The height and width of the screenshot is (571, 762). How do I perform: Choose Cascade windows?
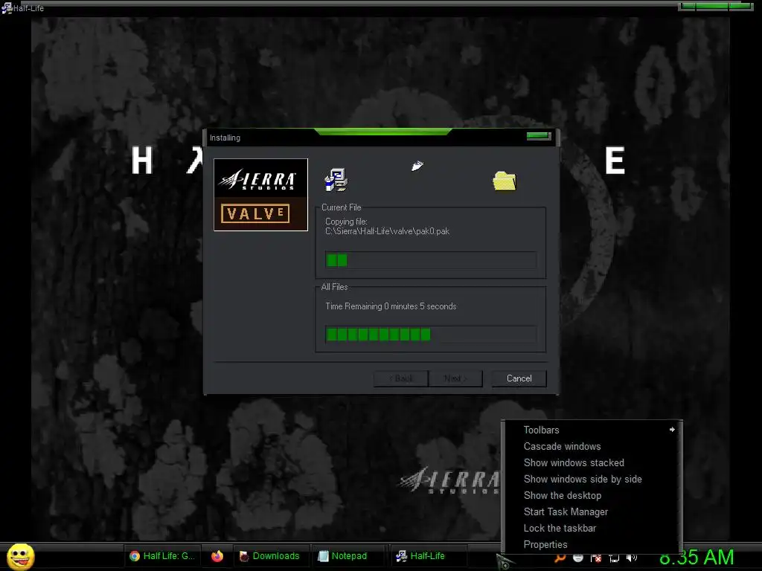592,446
